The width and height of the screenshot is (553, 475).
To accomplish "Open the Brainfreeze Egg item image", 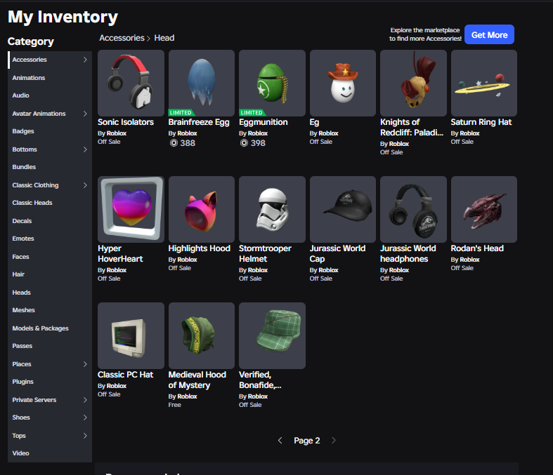I will [x=202, y=83].
